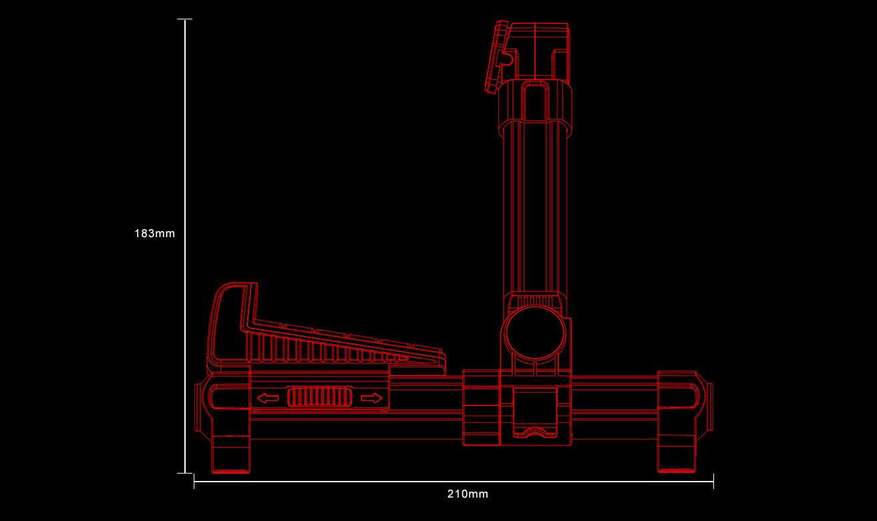Click the left arrow on the slider lock

pos(268,398)
